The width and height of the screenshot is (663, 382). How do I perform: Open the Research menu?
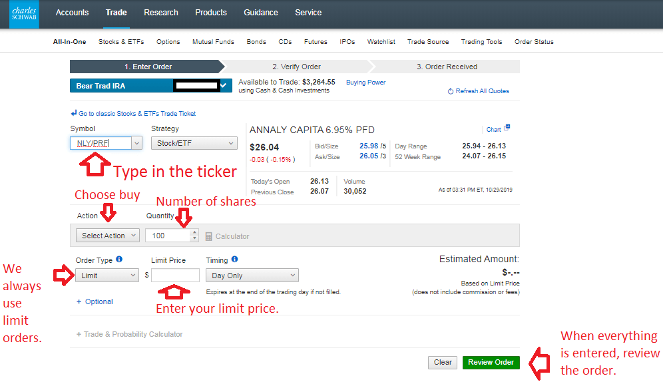coord(161,13)
